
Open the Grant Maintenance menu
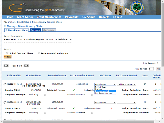[x=49, y=17]
